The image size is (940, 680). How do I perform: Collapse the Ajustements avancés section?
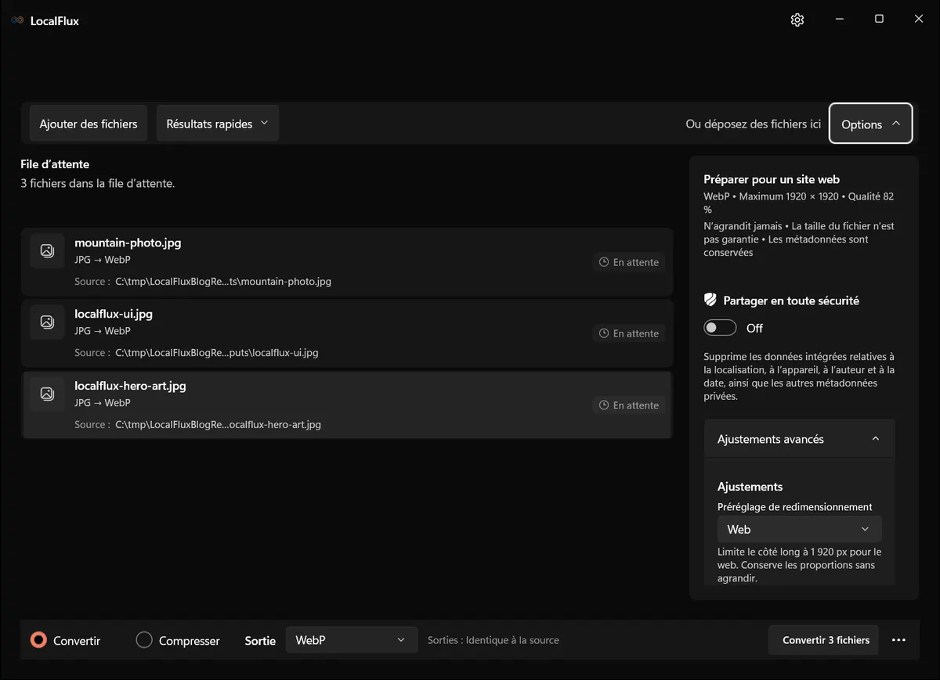799,439
